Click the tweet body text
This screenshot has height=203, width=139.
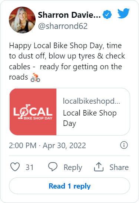pyautogui.click(x=67, y=61)
